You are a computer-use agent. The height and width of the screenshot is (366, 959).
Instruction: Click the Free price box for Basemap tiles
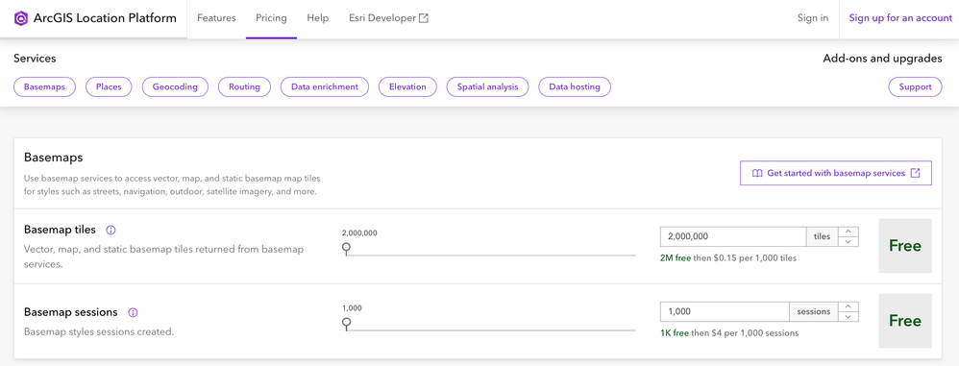tap(905, 246)
